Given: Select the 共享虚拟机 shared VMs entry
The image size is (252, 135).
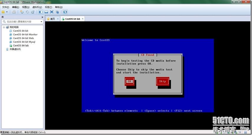Looking at the screenshot, I should click(x=15, y=49).
